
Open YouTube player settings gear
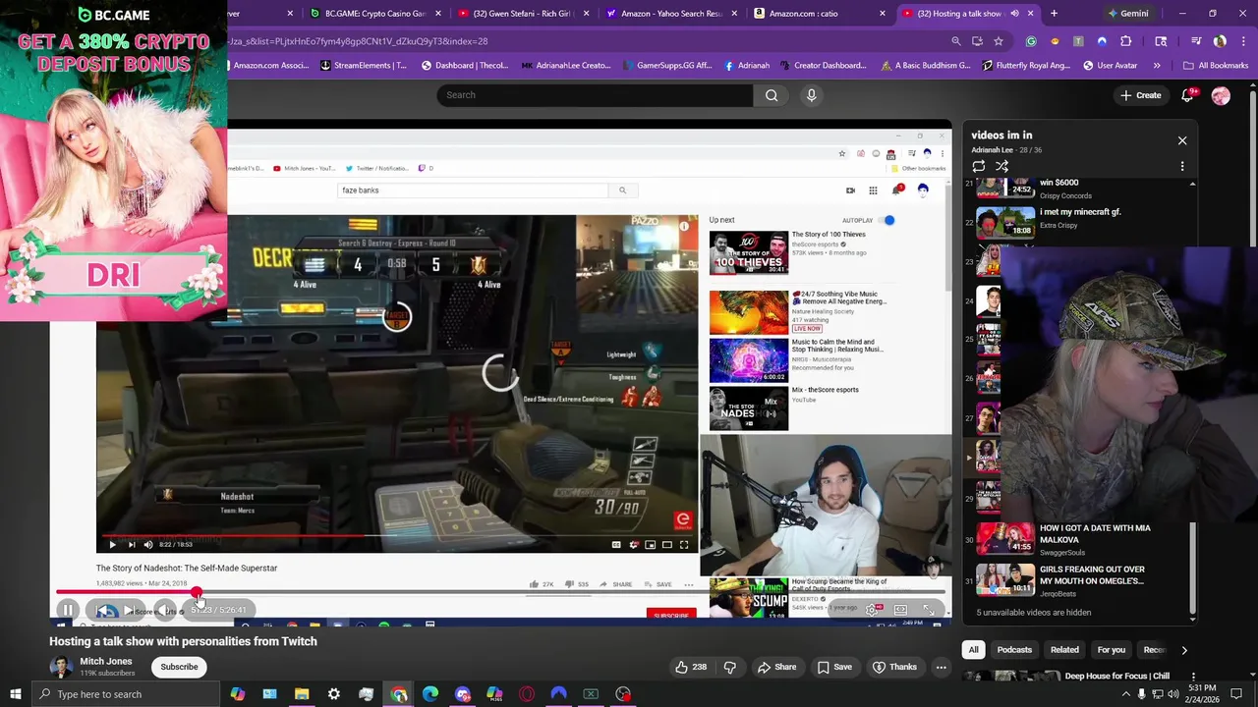[x=872, y=610]
